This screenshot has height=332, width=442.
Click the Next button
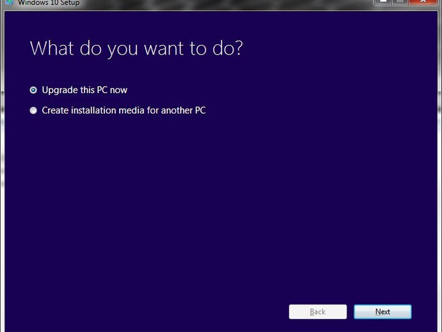(382, 311)
